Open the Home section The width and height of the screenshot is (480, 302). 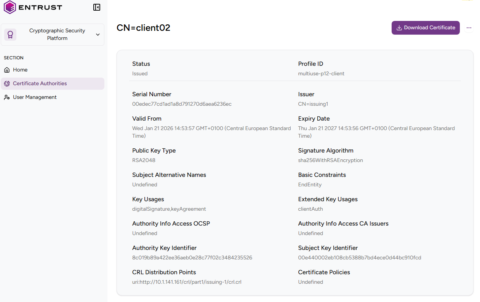pyautogui.click(x=20, y=70)
